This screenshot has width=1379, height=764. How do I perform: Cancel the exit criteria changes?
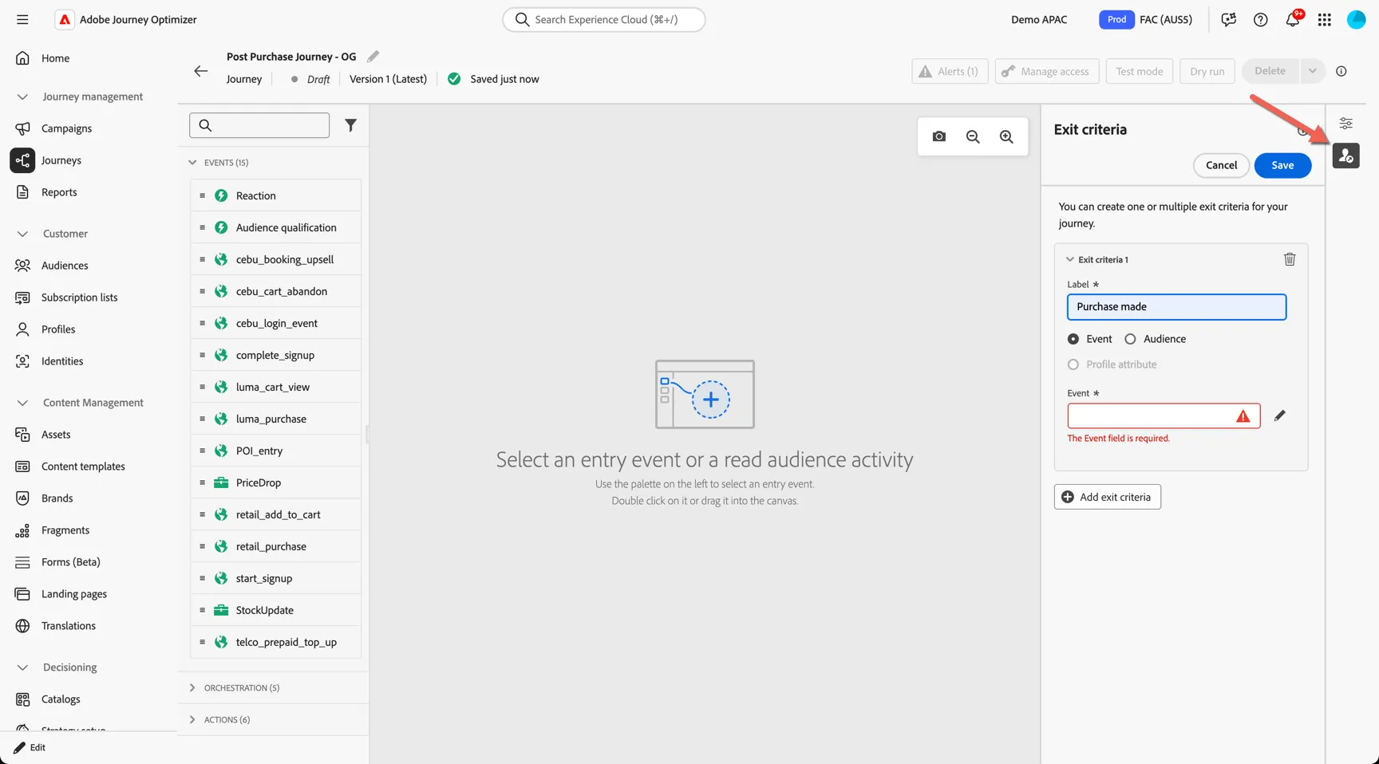1221,165
